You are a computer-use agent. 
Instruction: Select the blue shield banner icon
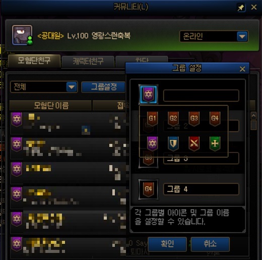pyautogui.click(x=173, y=143)
